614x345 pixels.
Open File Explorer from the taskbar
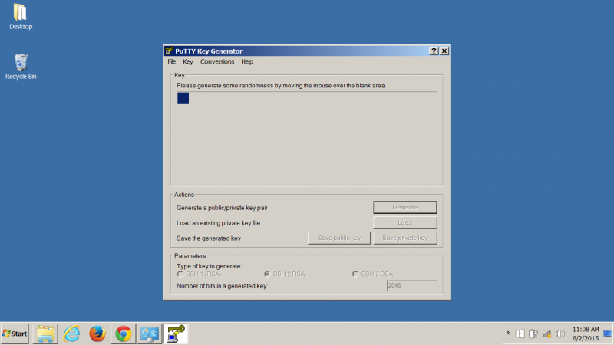[45, 333]
